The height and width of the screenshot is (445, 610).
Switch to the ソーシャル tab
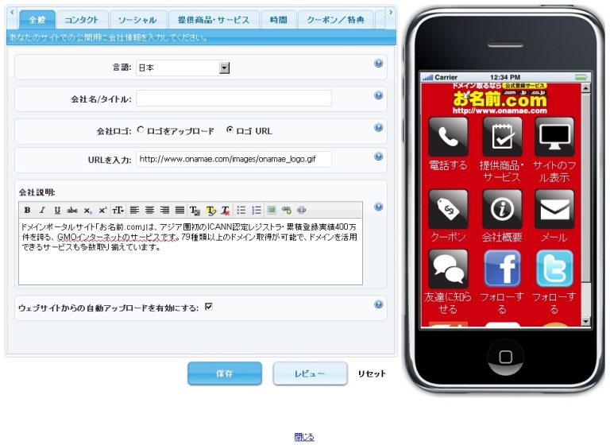(137, 20)
